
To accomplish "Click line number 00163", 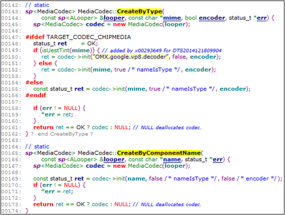I will (x=11, y=140).
